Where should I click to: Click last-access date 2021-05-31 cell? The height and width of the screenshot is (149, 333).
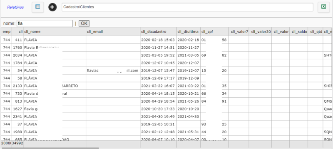(x=189, y=132)
